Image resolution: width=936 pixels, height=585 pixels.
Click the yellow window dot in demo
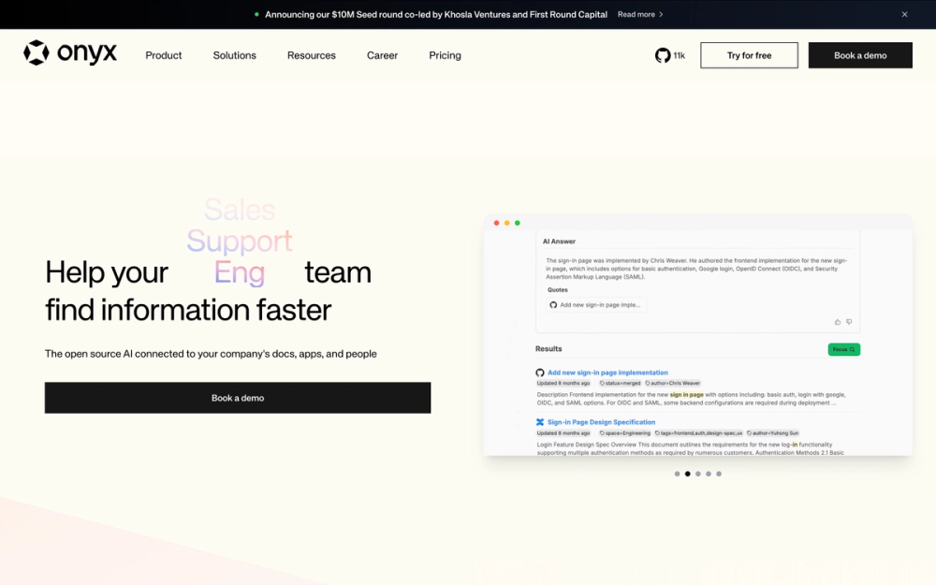pyautogui.click(x=506, y=223)
